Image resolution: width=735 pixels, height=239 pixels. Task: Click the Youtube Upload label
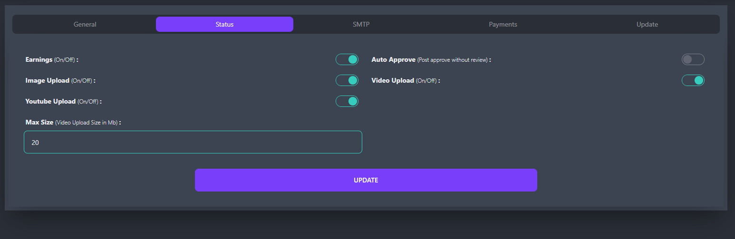click(50, 102)
